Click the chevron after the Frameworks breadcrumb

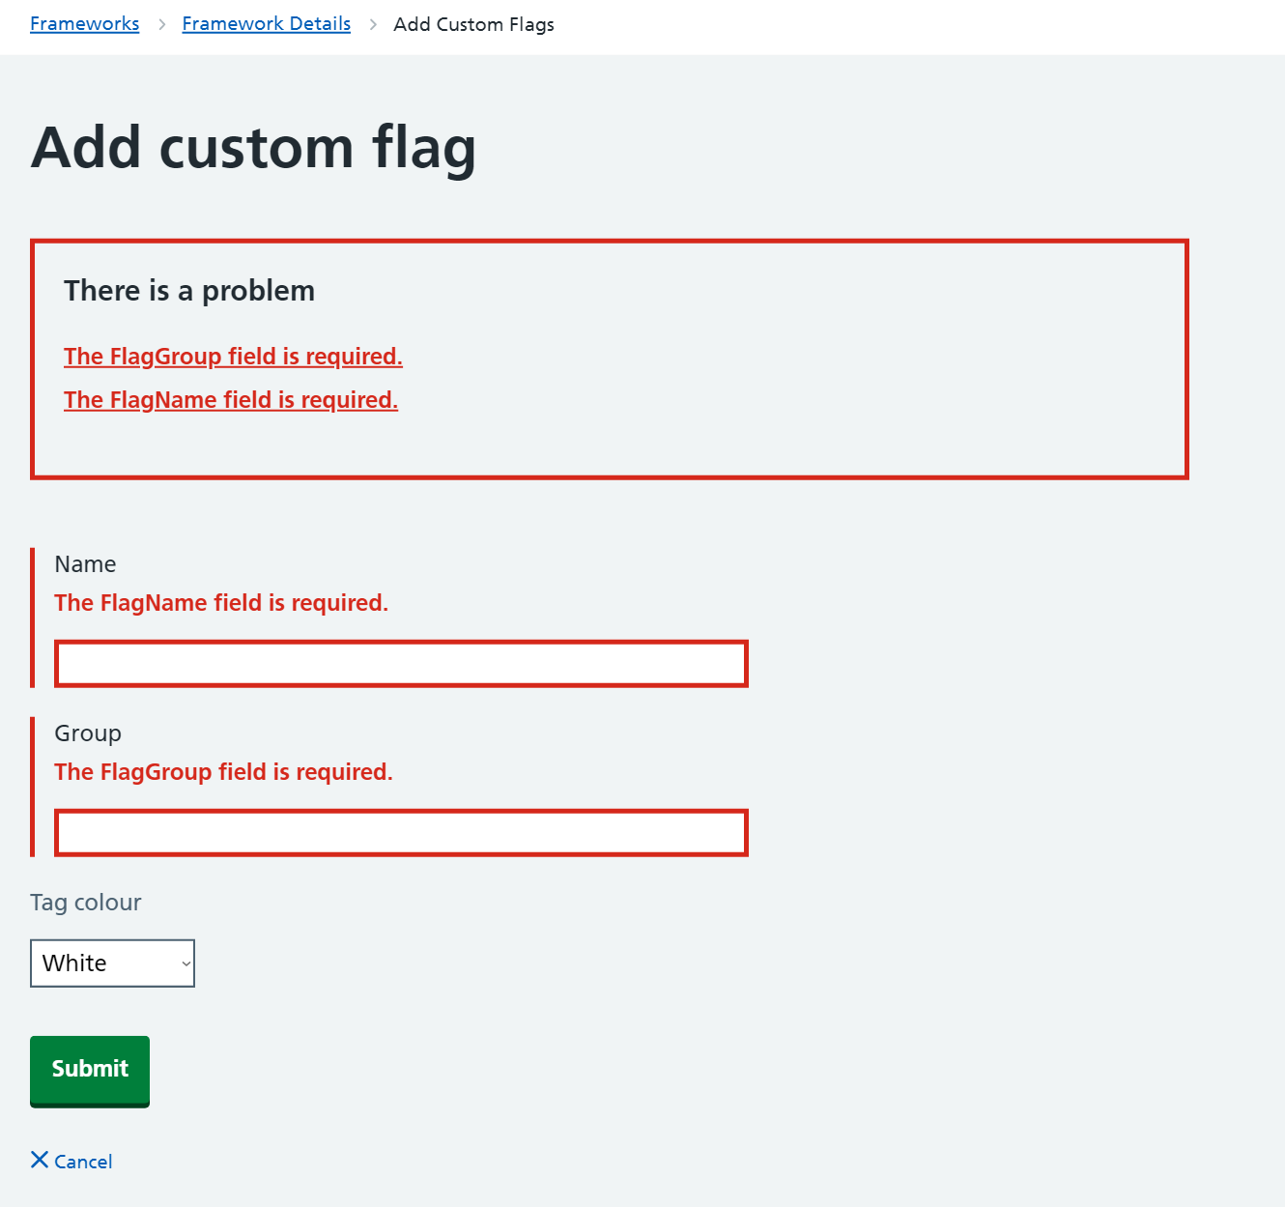click(x=161, y=24)
